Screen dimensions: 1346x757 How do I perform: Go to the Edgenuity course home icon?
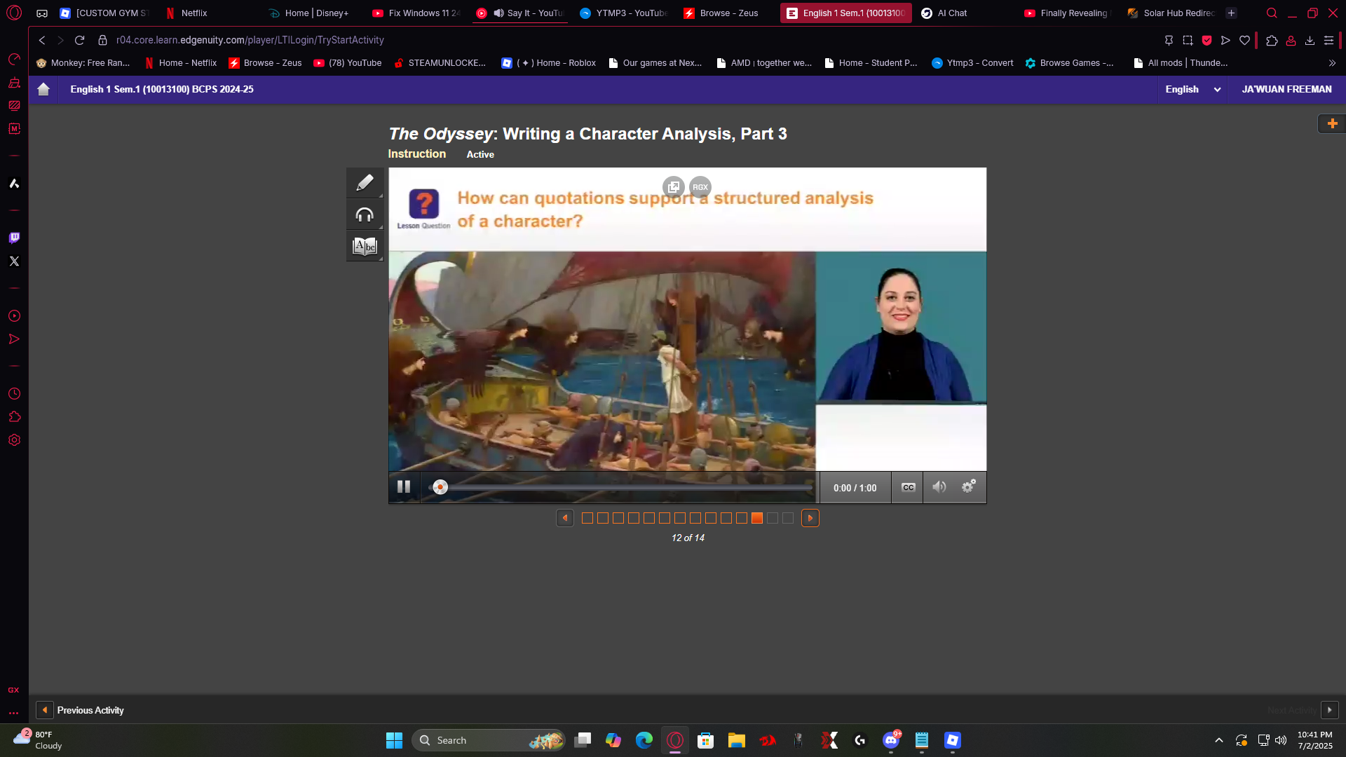tap(43, 89)
